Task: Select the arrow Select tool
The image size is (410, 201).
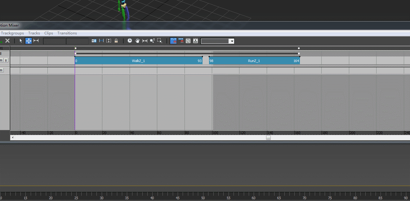Action: click(21, 41)
